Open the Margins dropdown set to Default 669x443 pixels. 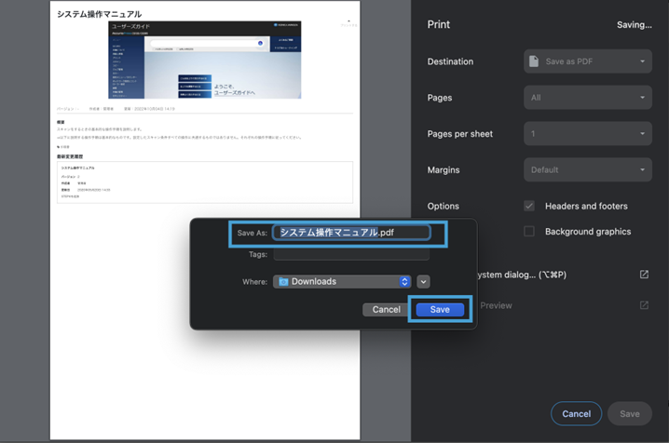click(x=587, y=170)
